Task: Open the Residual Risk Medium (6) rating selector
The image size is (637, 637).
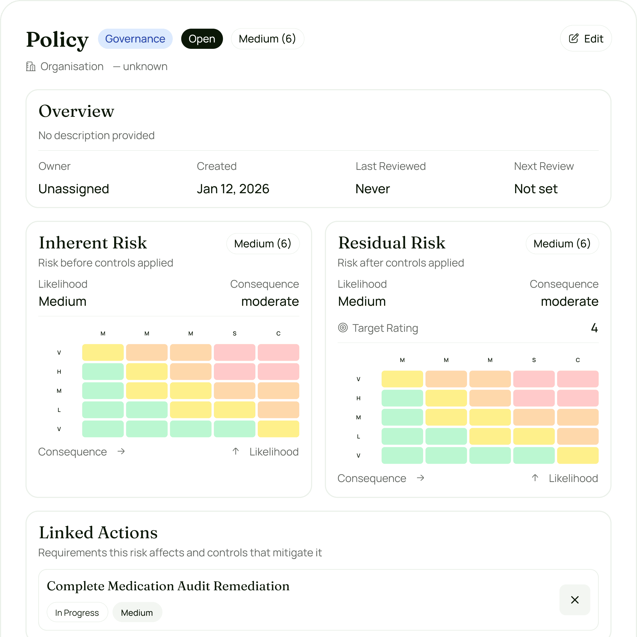Action: [x=562, y=243]
